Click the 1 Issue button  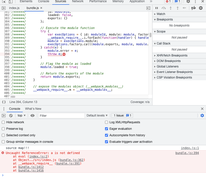122,115
